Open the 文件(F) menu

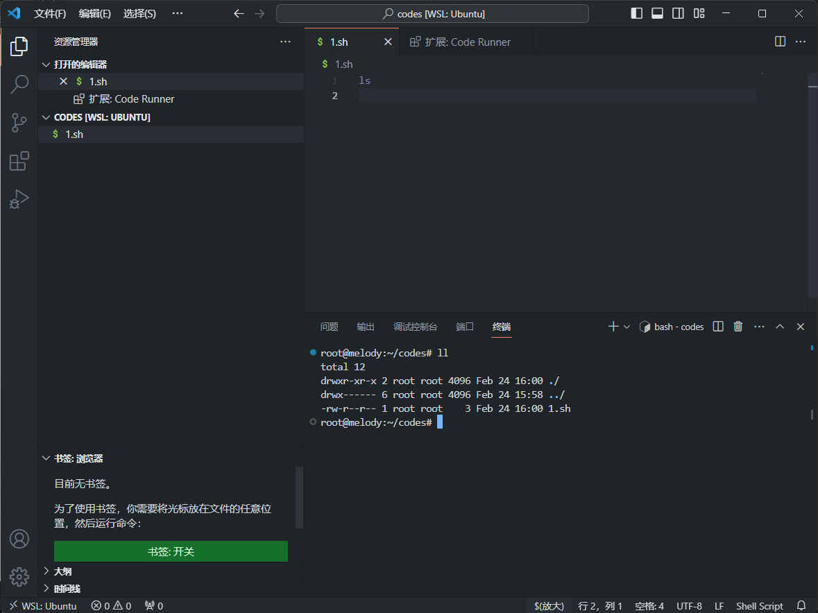point(50,14)
